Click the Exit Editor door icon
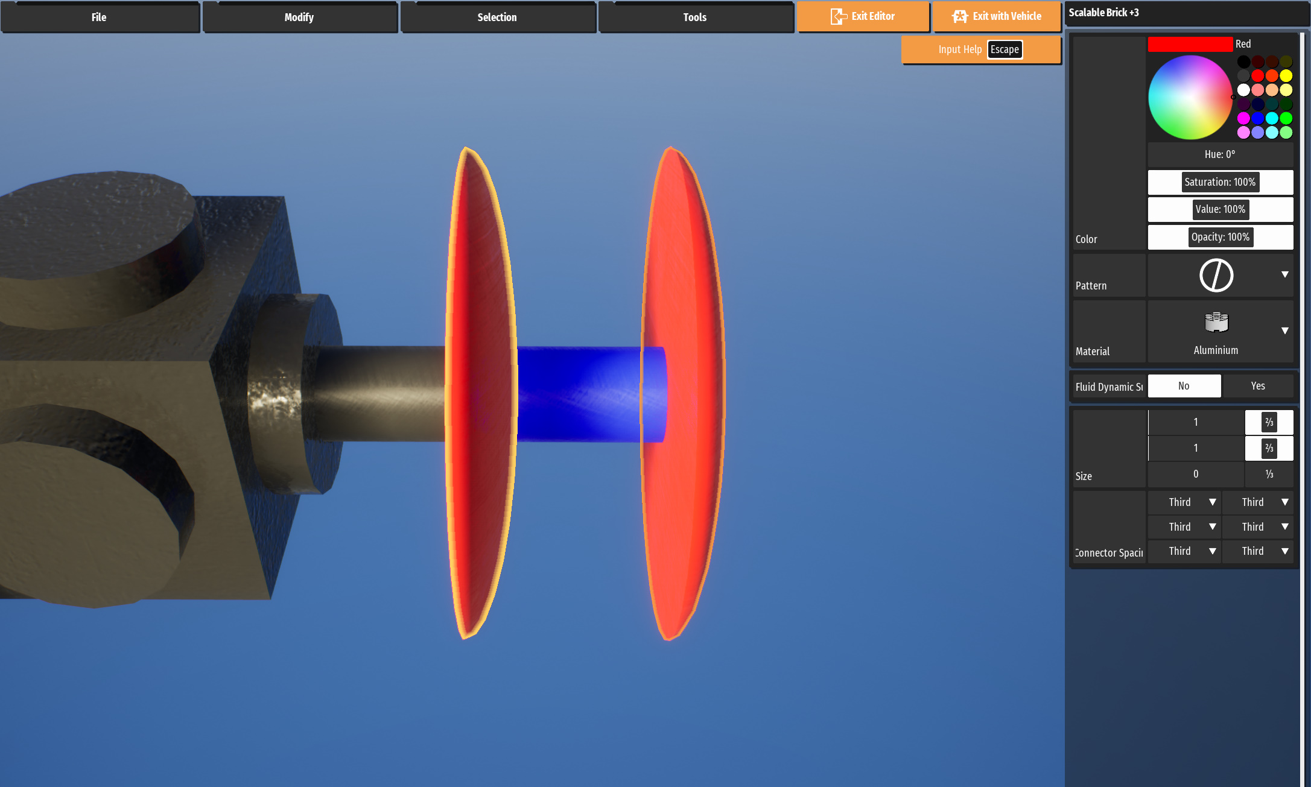The height and width of the screenshot is (787, 1311). pyautogui.click(x=838, y=16)
